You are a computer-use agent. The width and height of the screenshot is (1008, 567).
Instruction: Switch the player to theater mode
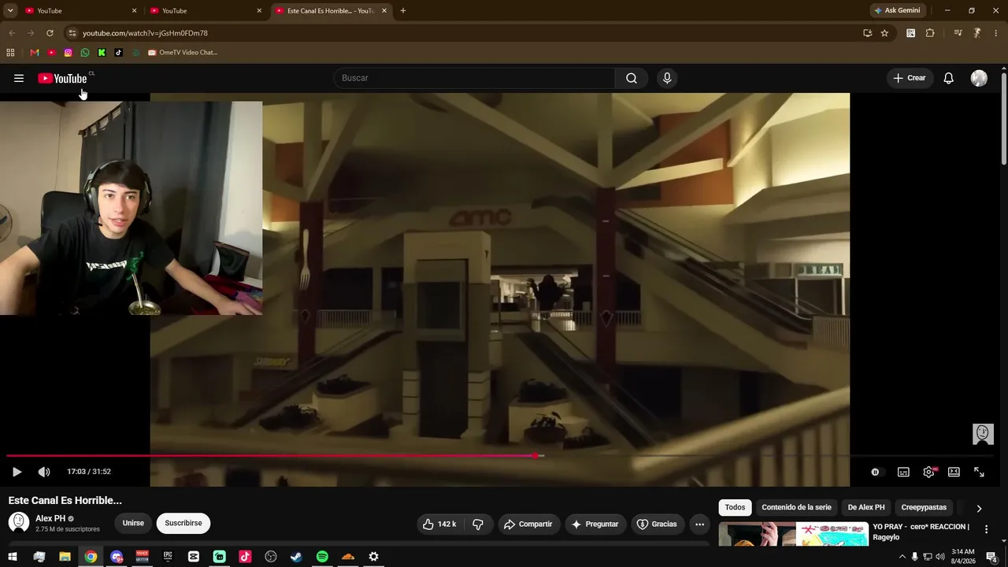(954, 472)
